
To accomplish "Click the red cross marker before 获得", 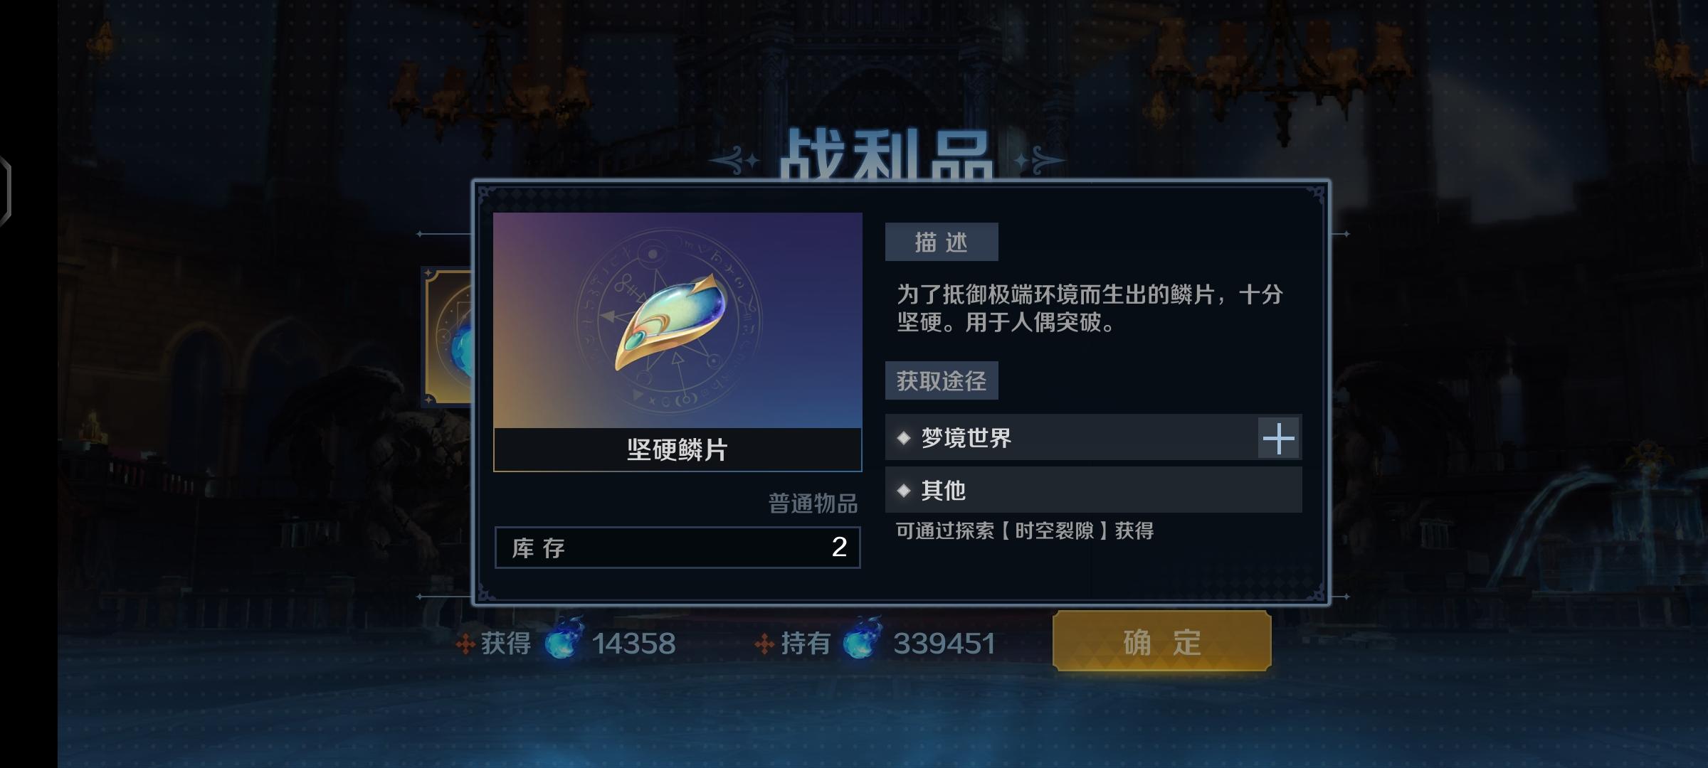I will point(465,644).
